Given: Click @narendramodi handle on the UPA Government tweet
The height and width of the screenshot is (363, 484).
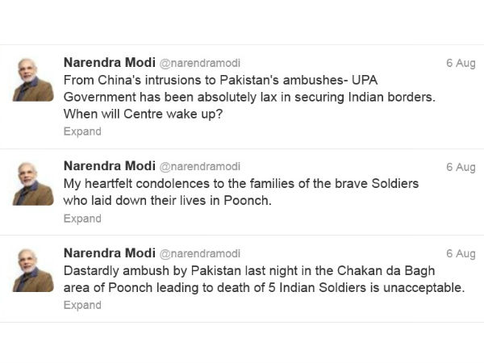Looking at the screenshot, I should (x=200, y=63).
